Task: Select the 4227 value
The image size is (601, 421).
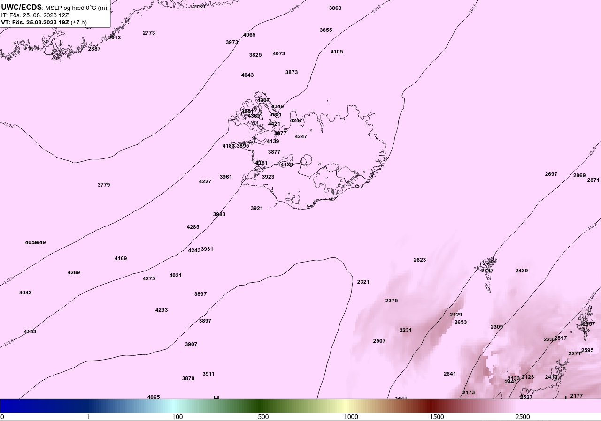Action: coord(205,181)
